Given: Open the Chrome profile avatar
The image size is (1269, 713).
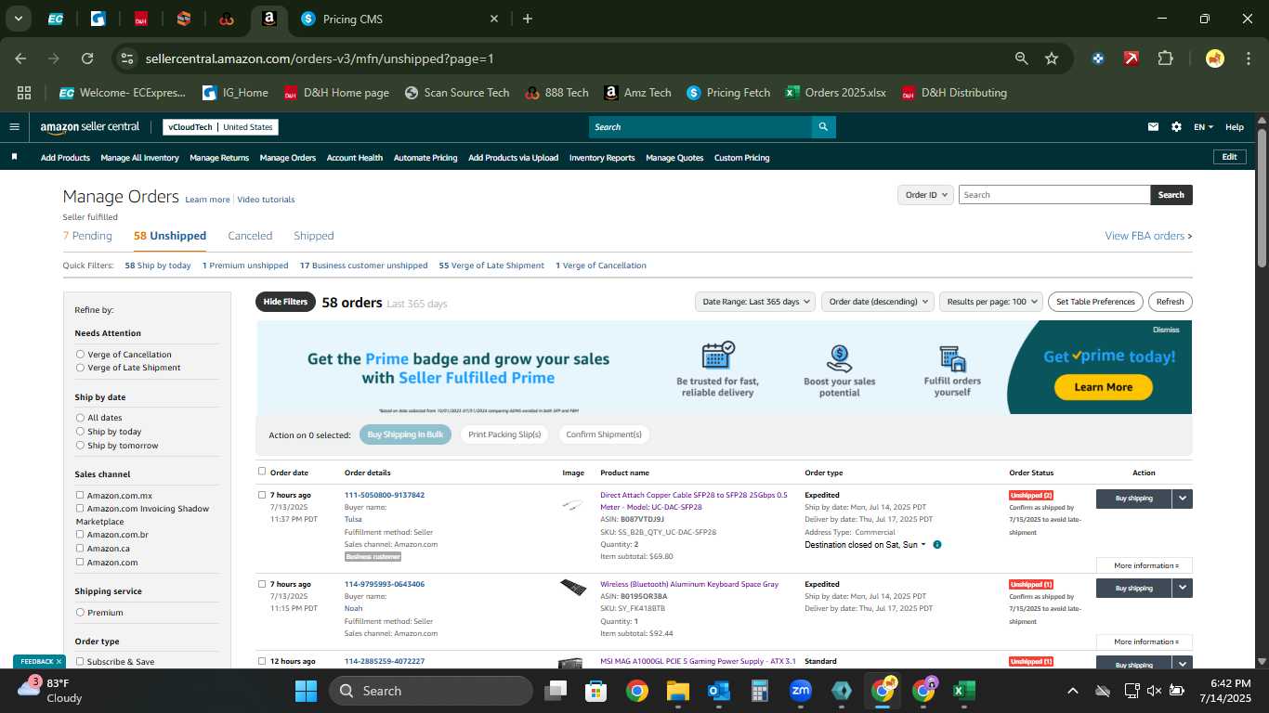Looking at the screenshot, I should (1214, 58).
